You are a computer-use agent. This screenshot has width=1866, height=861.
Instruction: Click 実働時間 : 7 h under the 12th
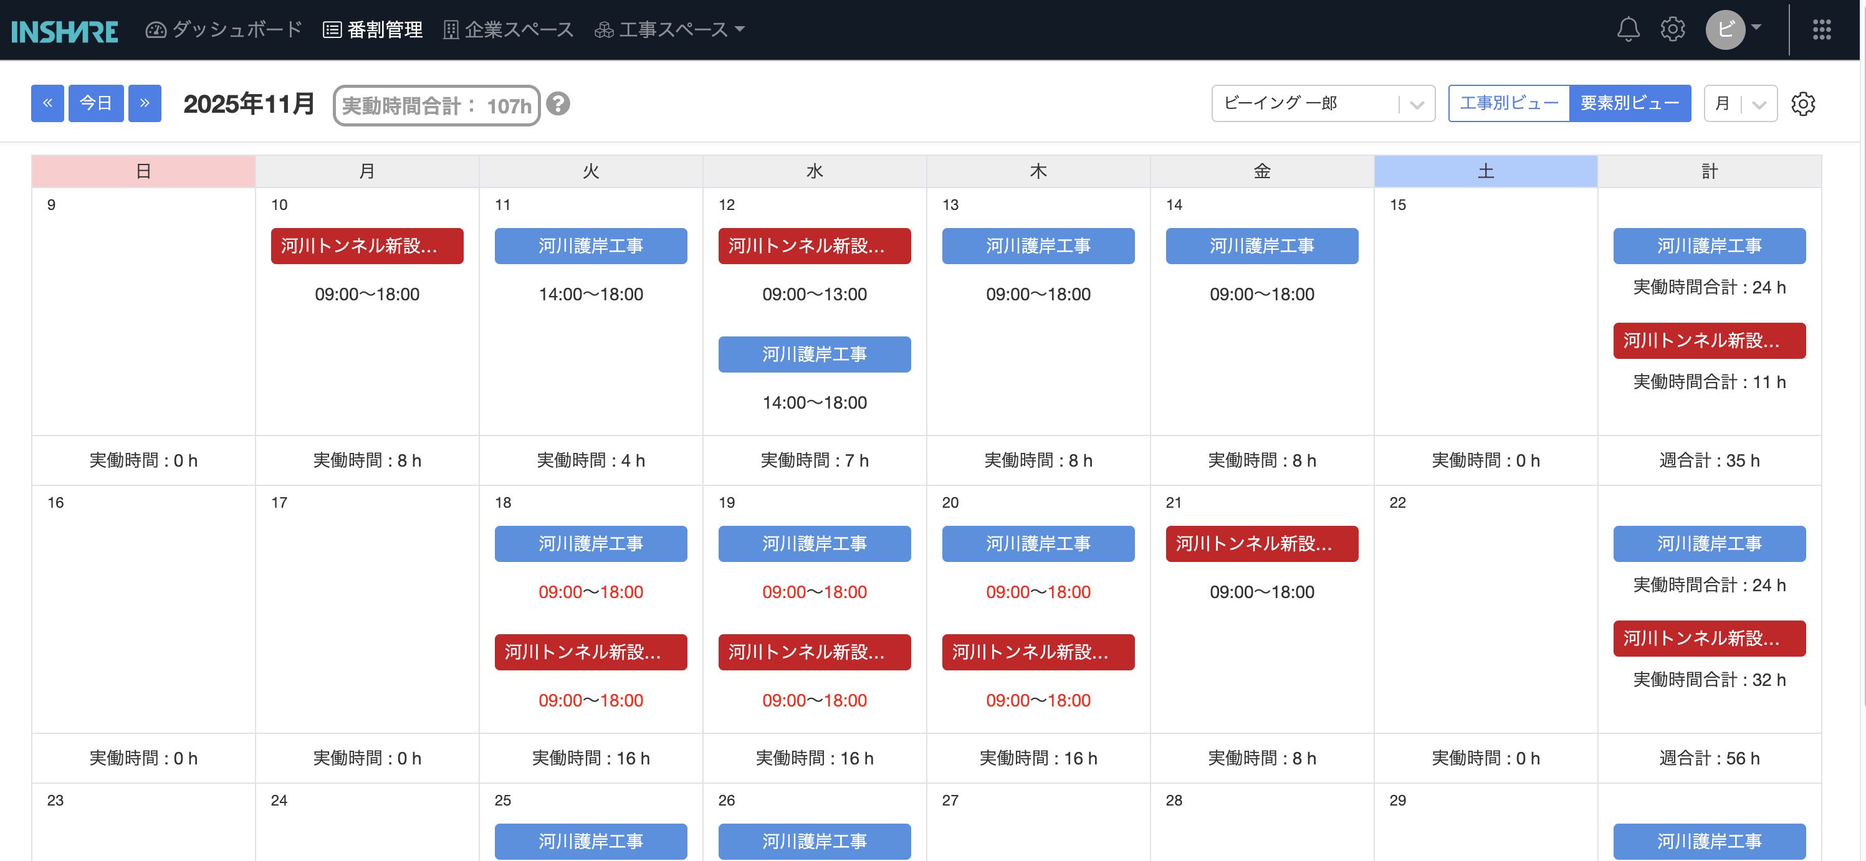[x=815, y=460]
